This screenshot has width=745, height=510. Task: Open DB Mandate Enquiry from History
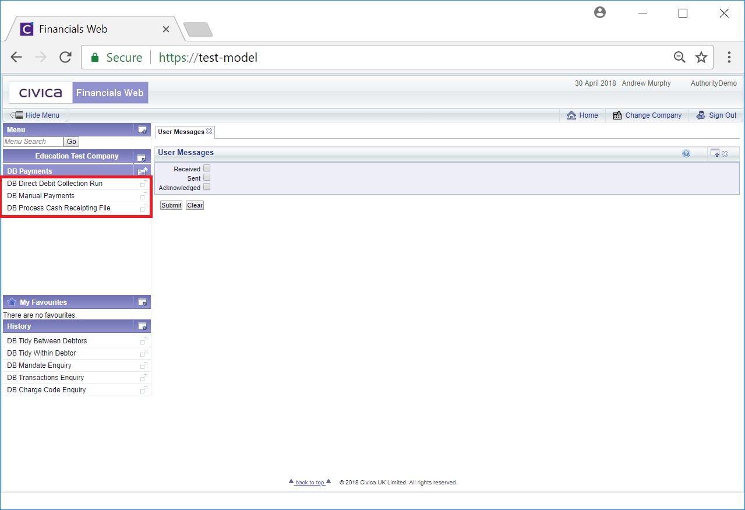pos(39,365)
